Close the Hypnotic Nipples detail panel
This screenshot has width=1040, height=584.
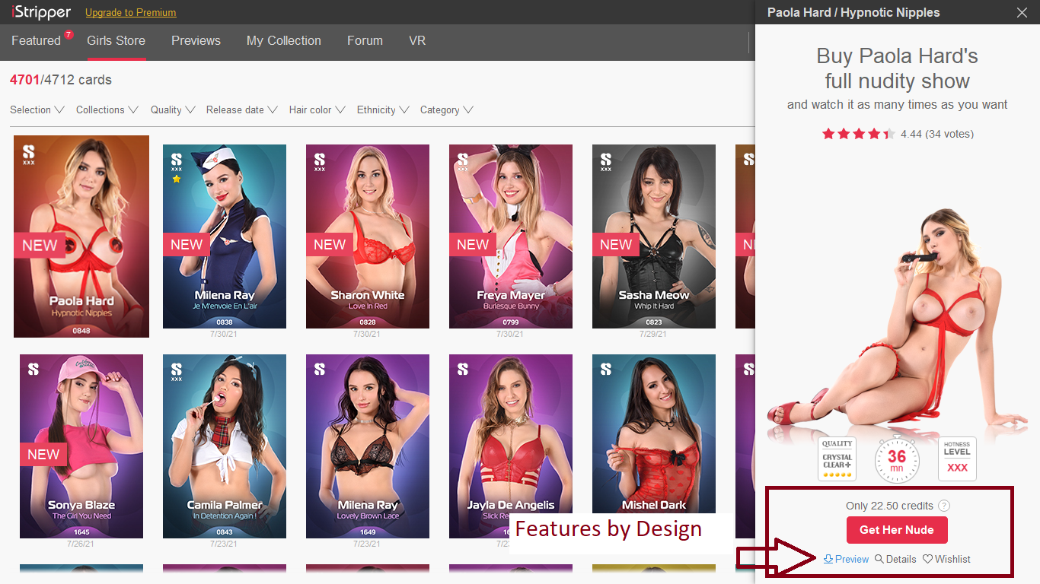tap(1022, 12)
